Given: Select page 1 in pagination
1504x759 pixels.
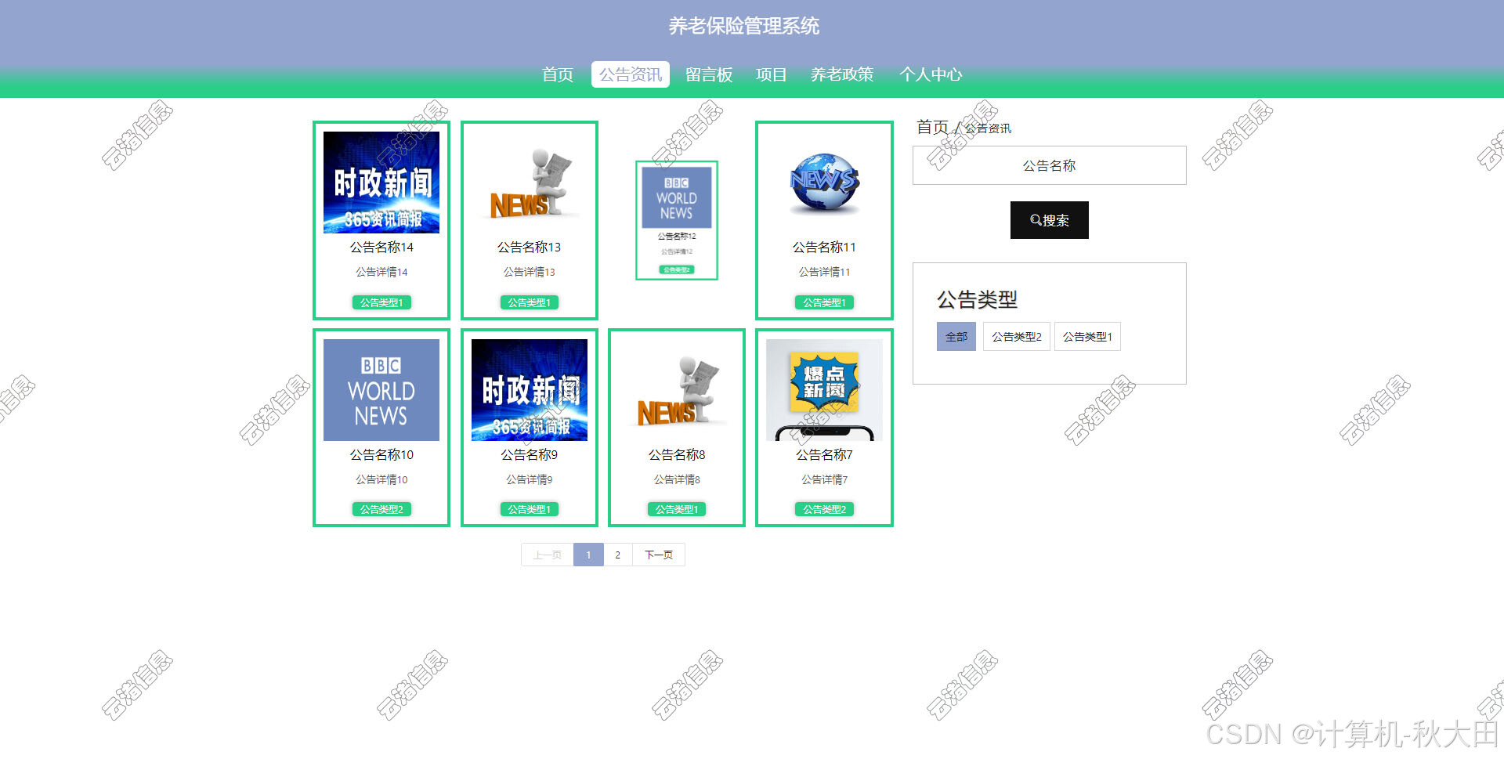Looking at the screenshot, I should tap(588, 555).
